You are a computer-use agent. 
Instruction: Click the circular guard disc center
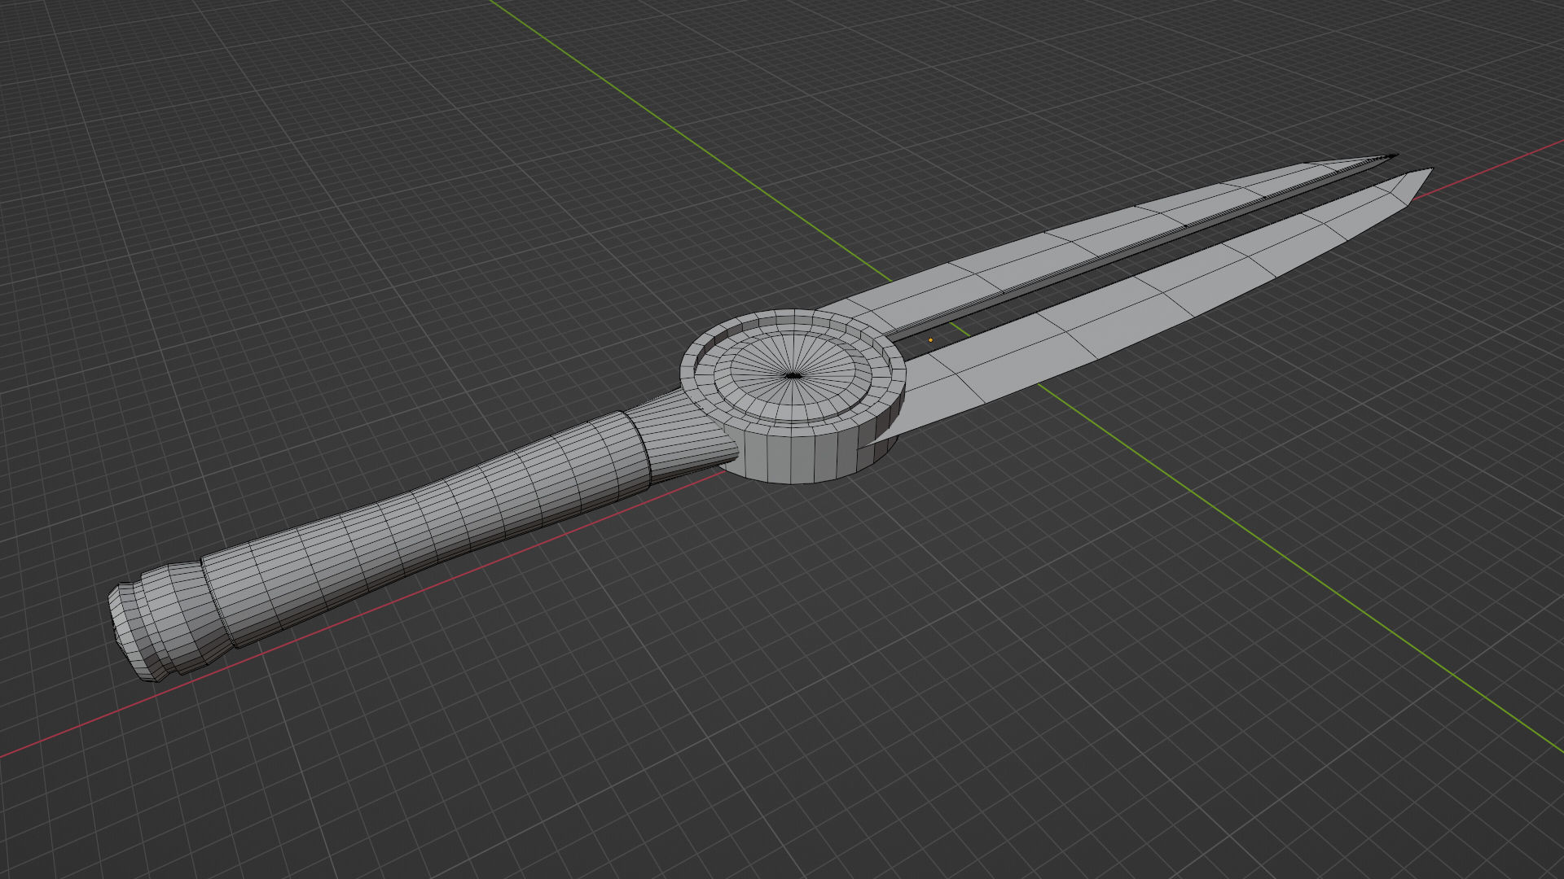click(793, 375)
